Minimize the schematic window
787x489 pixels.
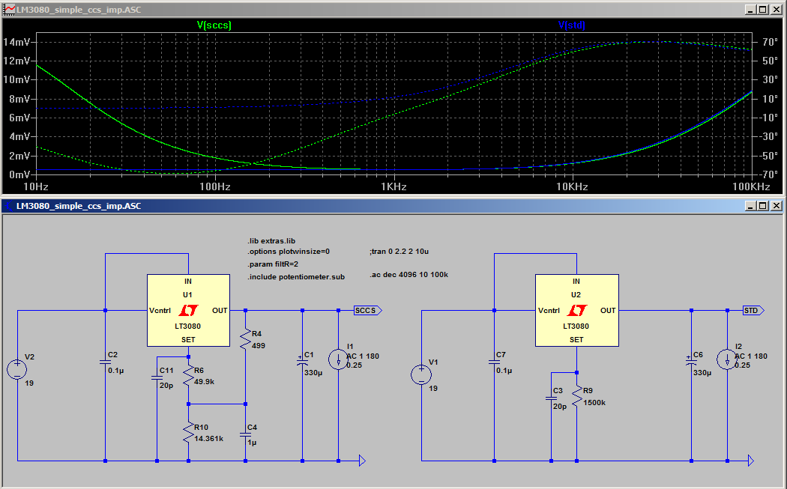point(750,206)
